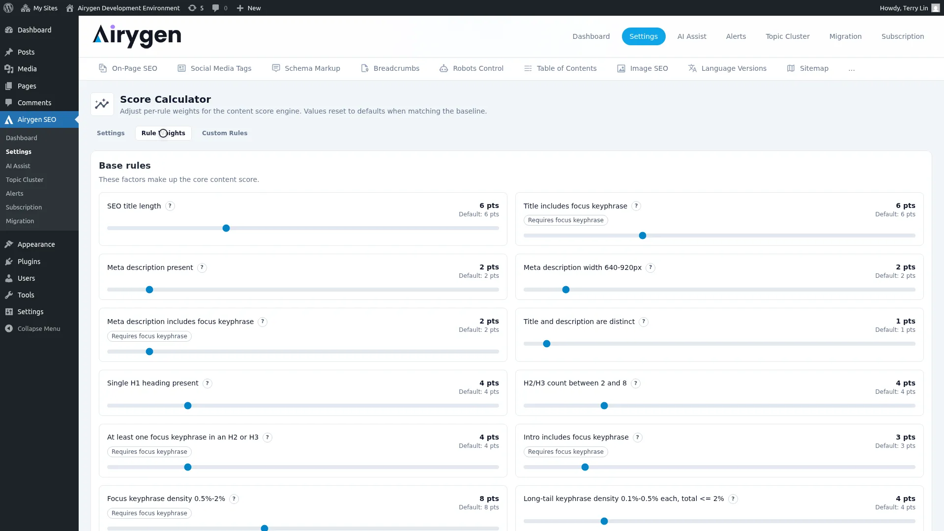Viewport: 944px width, 531px height.
Task: Collapse the WordPress admin menu
Action: (39, 328)
